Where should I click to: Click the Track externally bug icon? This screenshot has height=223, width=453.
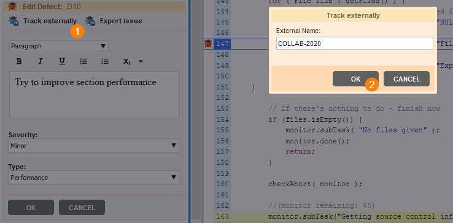tap(14, 21)
